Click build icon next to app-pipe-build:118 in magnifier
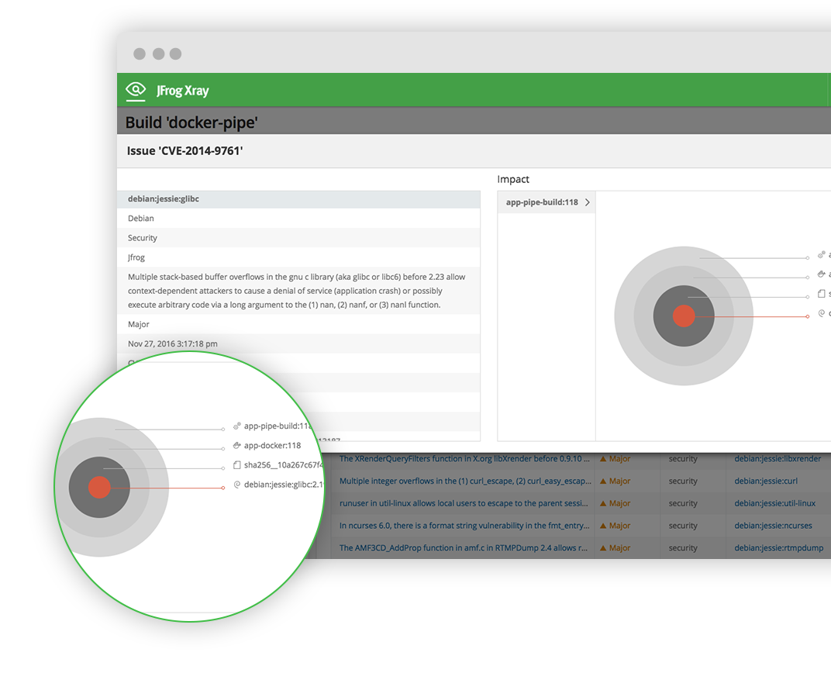The height and width of the screenshot is (673, 831). pos(237,426)
